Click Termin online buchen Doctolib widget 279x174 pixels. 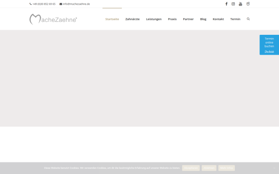click(269, 45)
